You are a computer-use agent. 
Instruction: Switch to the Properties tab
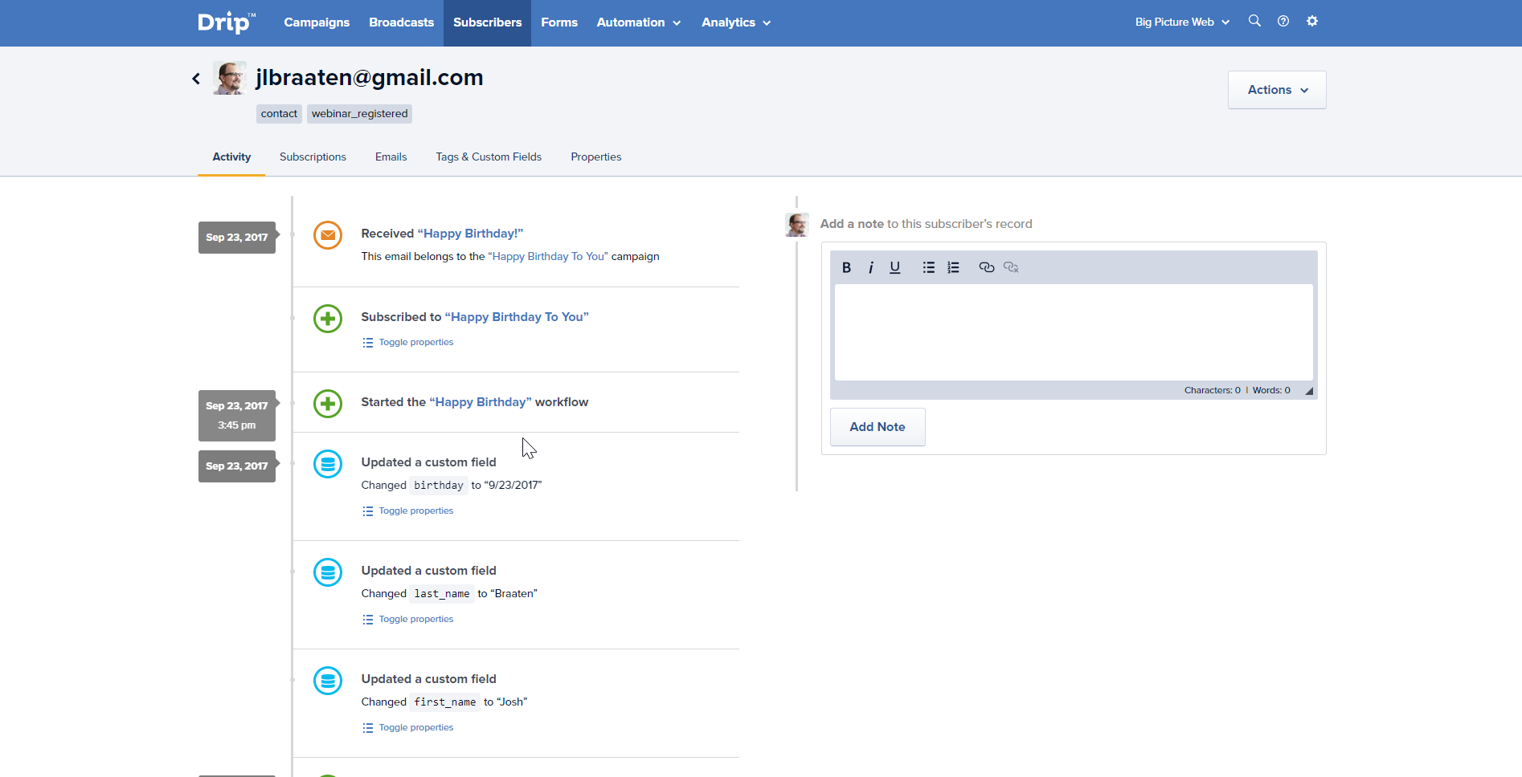596,157
